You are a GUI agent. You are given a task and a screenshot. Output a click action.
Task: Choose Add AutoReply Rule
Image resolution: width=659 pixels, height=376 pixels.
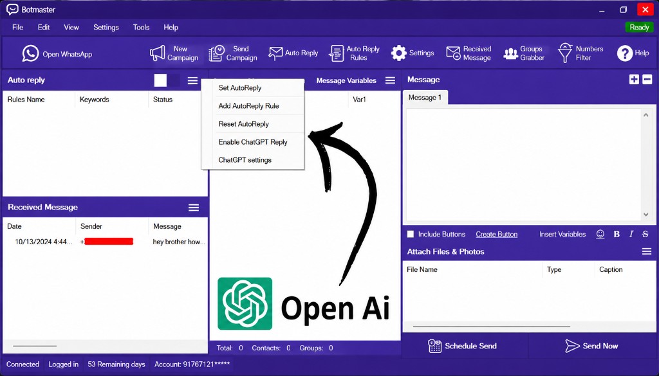pos(252,106)
